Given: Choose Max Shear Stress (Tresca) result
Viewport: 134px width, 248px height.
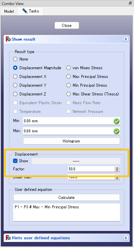Looking at the screenshot, I should [68, 94].
